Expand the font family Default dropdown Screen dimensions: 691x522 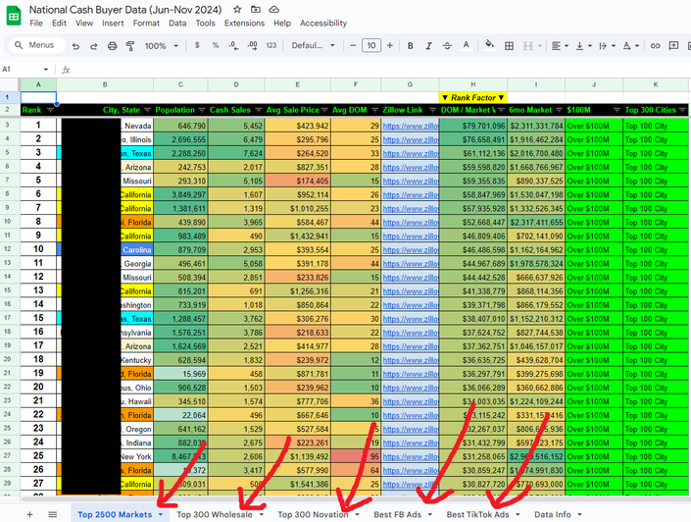tap(312, 46)
